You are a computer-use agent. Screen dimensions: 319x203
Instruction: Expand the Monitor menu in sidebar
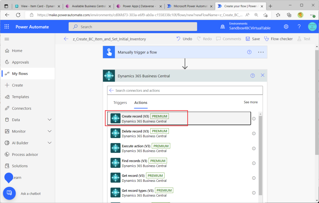[x=50, y=131]
